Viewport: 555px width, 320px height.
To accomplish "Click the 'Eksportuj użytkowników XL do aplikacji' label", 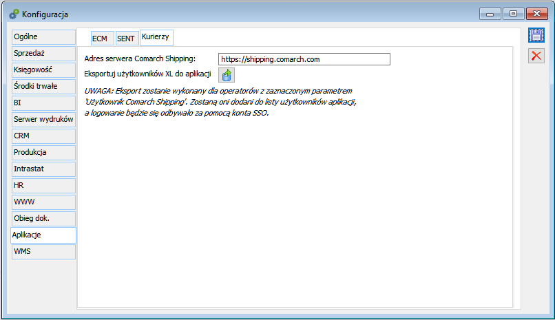I will 147,74.
